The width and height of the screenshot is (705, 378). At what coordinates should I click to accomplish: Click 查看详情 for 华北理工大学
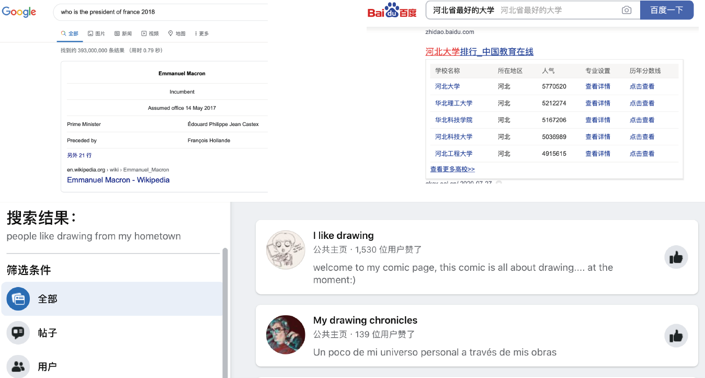point(598,103)
